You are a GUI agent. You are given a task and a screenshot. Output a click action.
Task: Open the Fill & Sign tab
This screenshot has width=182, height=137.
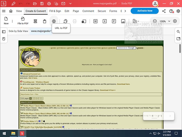pos(55,11)
